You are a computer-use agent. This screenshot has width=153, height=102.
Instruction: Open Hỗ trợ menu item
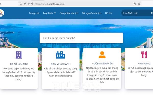click(109, 13)
